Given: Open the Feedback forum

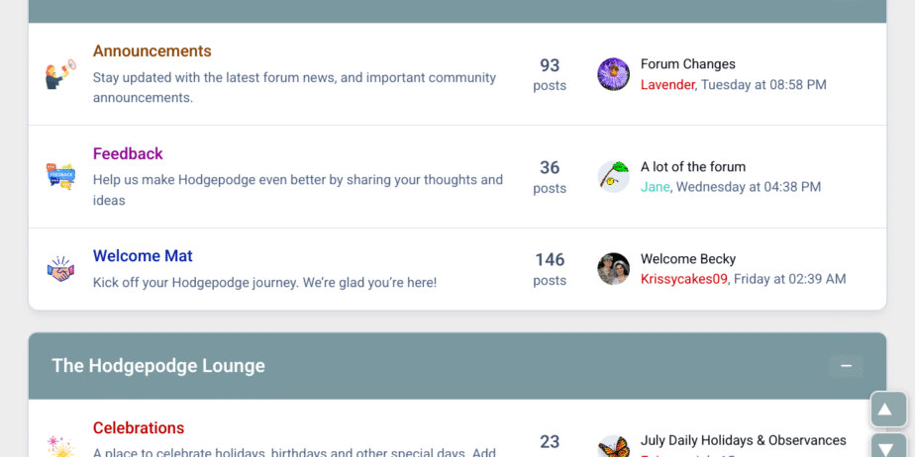Looking at the screenshot, I should (x=128, y=153).
